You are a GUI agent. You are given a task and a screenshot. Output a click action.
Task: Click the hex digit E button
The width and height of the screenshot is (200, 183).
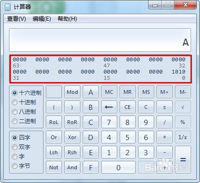(91, 152)
